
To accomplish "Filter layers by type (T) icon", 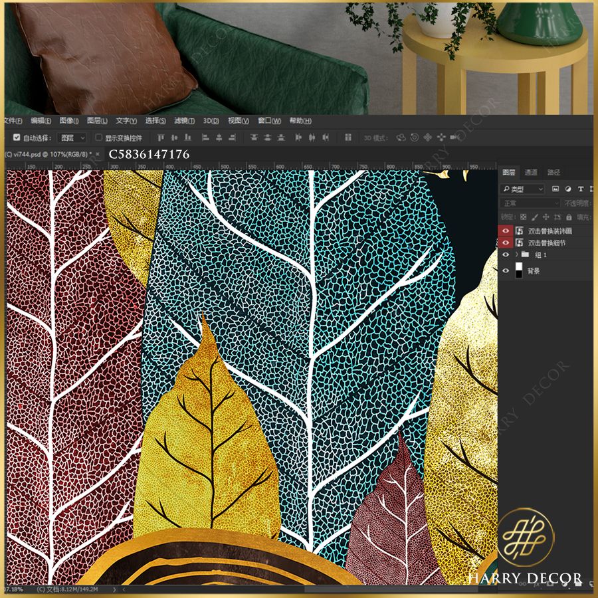I will point(581,189).
